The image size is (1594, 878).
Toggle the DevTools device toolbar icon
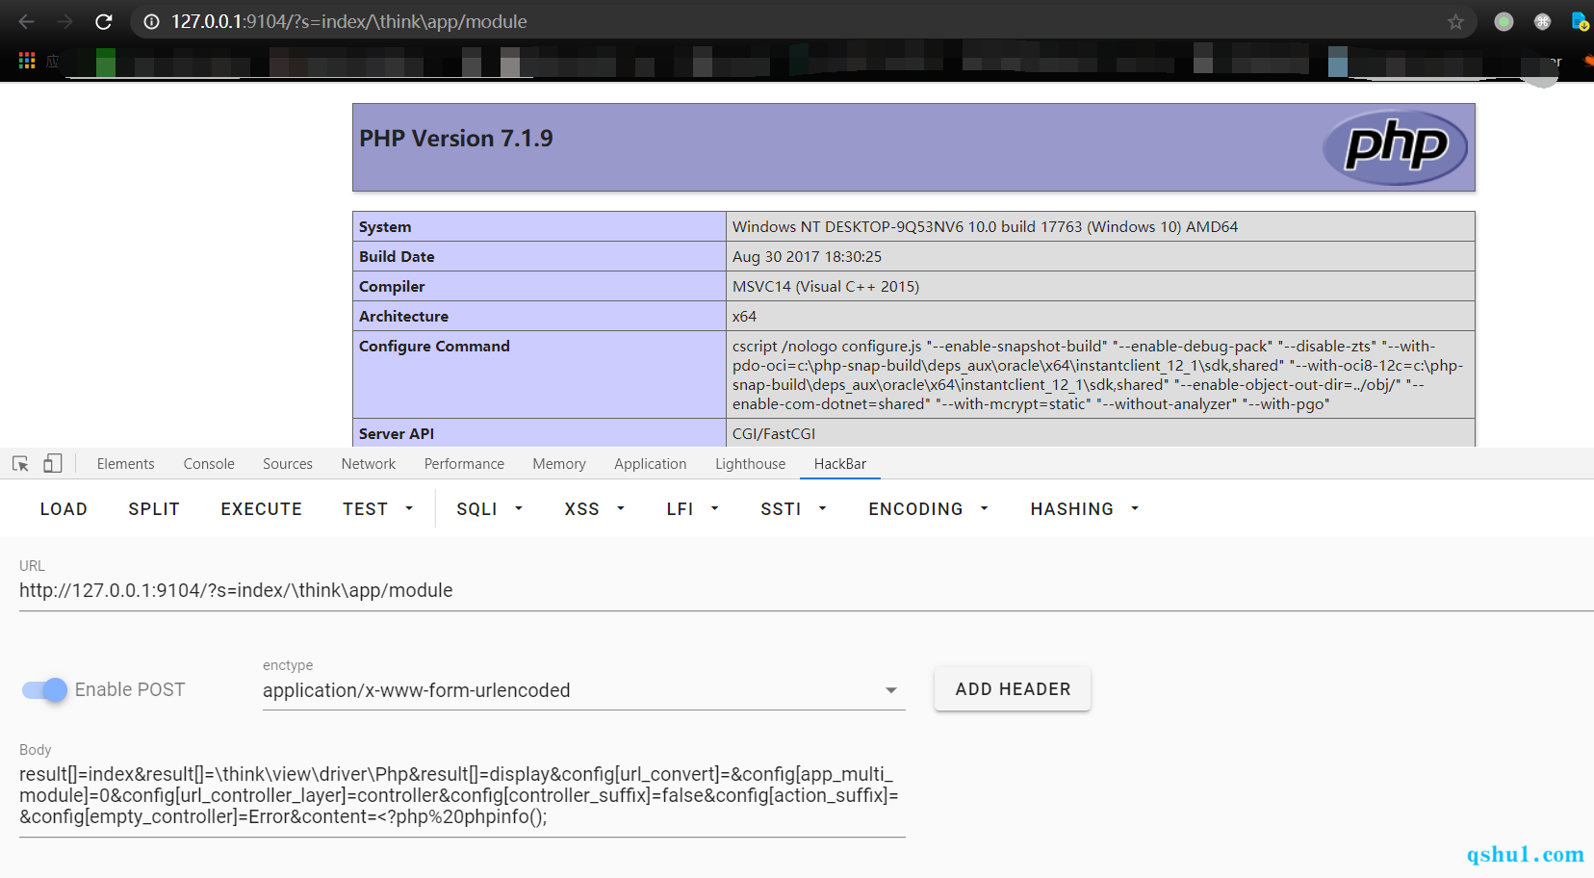coord(53,464)
